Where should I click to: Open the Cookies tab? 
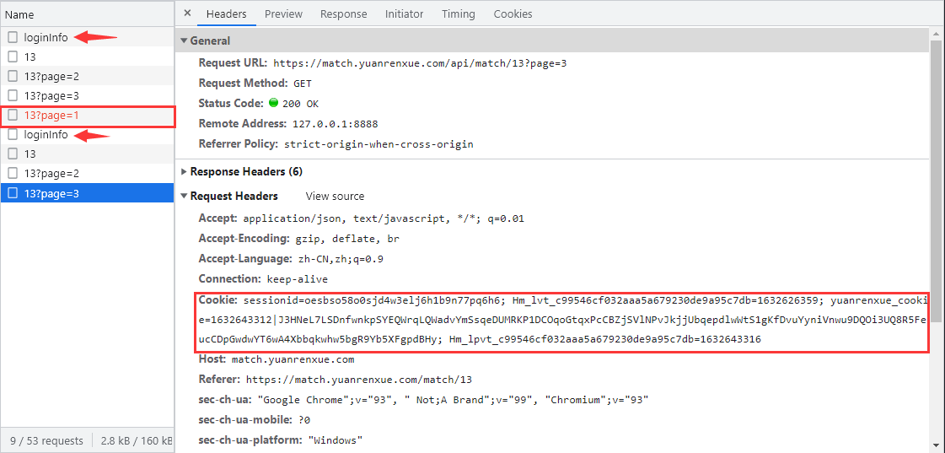[513, 13]
